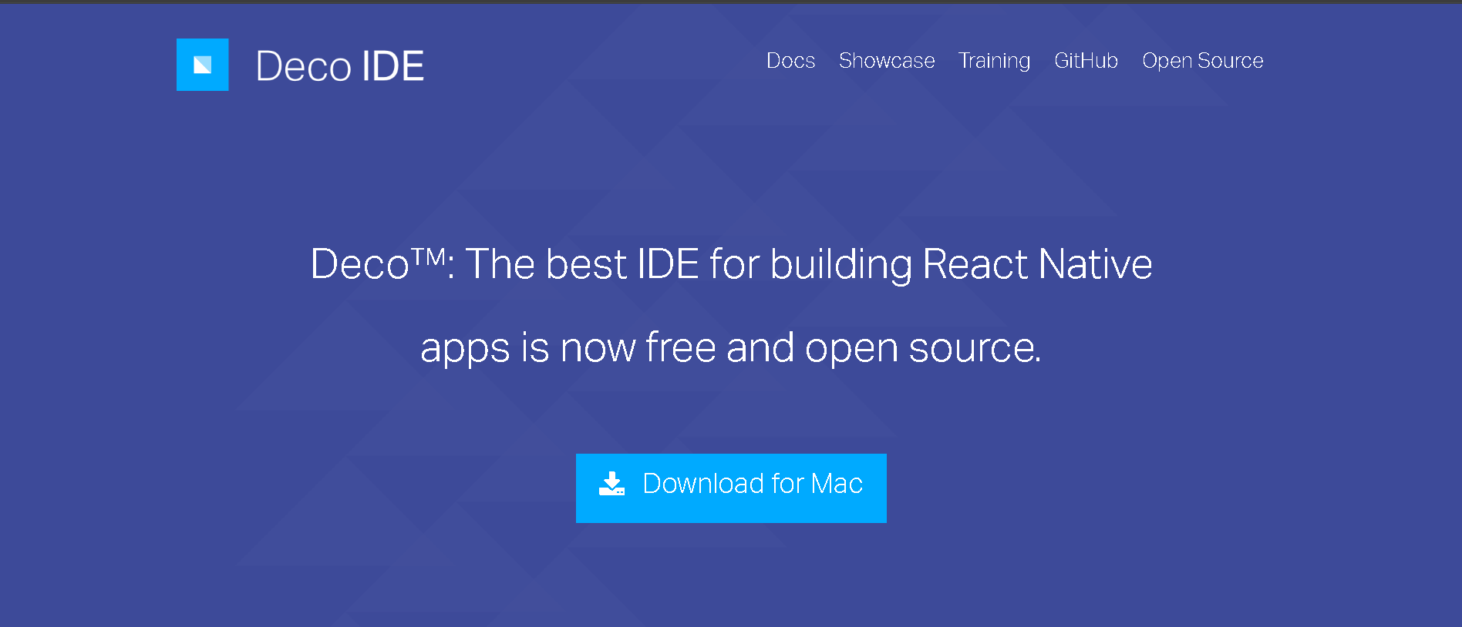
Task: Click the Download for Mac button
Action: click(x=731, y=488)
